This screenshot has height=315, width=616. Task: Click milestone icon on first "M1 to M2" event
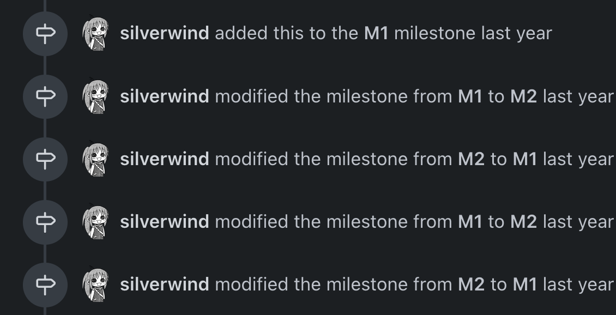point(45,96)
